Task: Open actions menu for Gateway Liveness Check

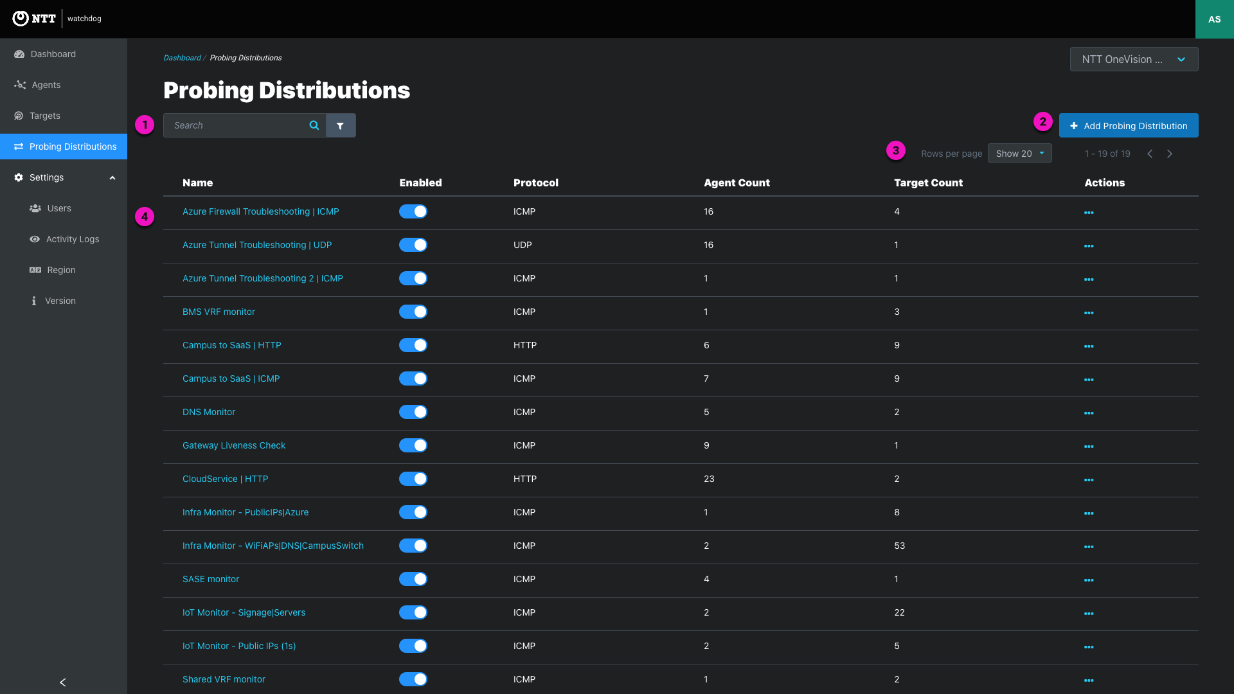Action: 1089,447
